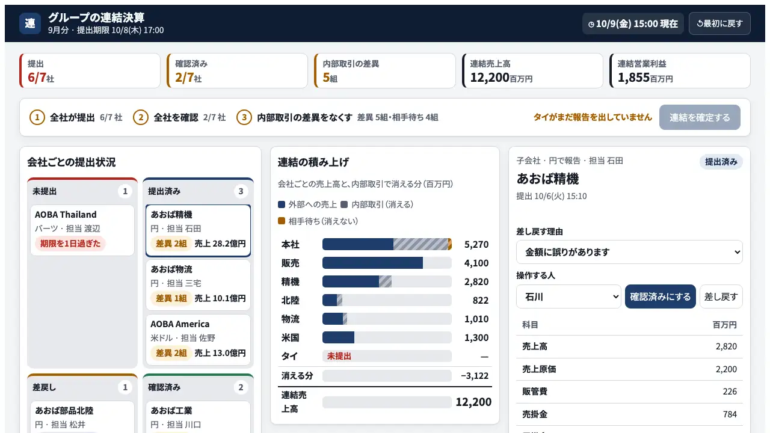Viewport: 770px width, 433px height.
Task: Select the AOBA America company card
Action: click(198, 340)
